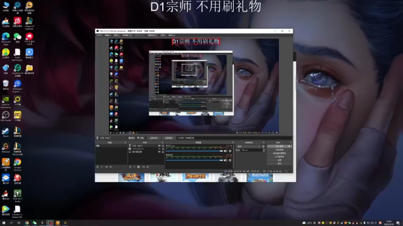Click 退出 exit button in Controls
This screenshot has width=403, height=226.
280,164
